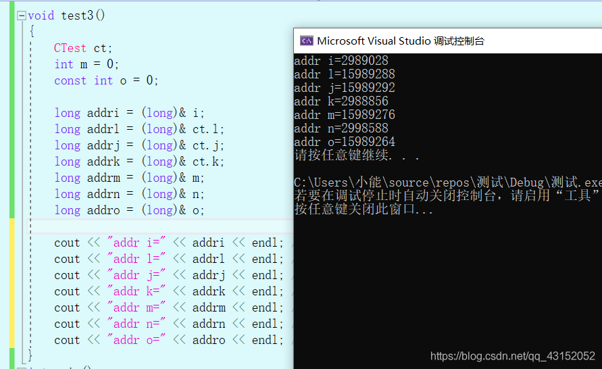Click the cout "addr j=" line
This screenshot has height=369, width=602.
tap(169, 275)
